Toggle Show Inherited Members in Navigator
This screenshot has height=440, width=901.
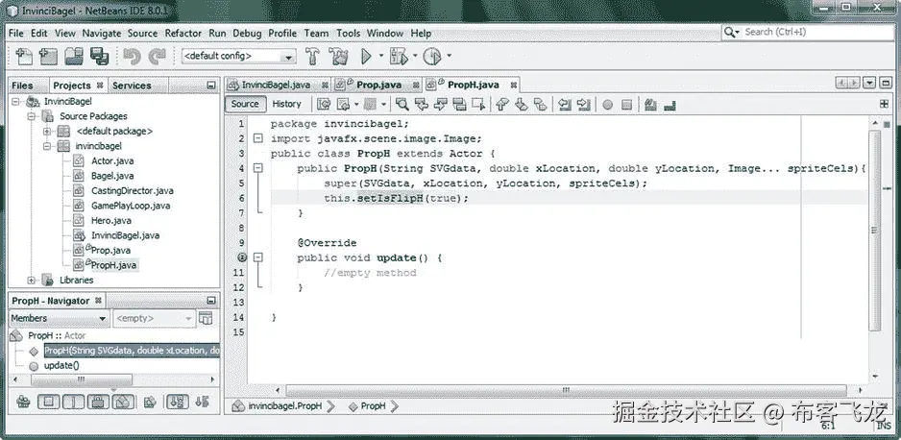[24, 403]
